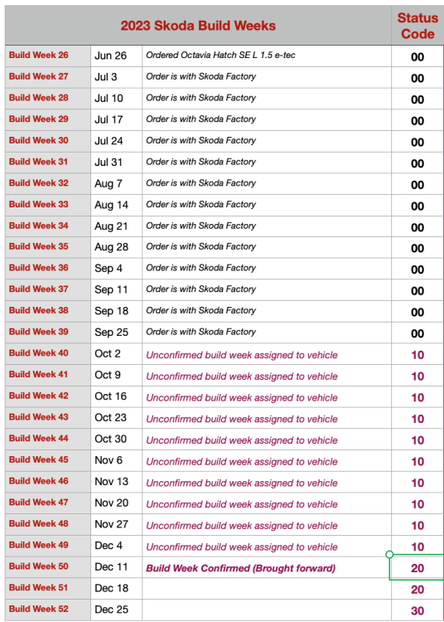Select the Ordered Octavia Hatch SE L cell

(267, 56)
